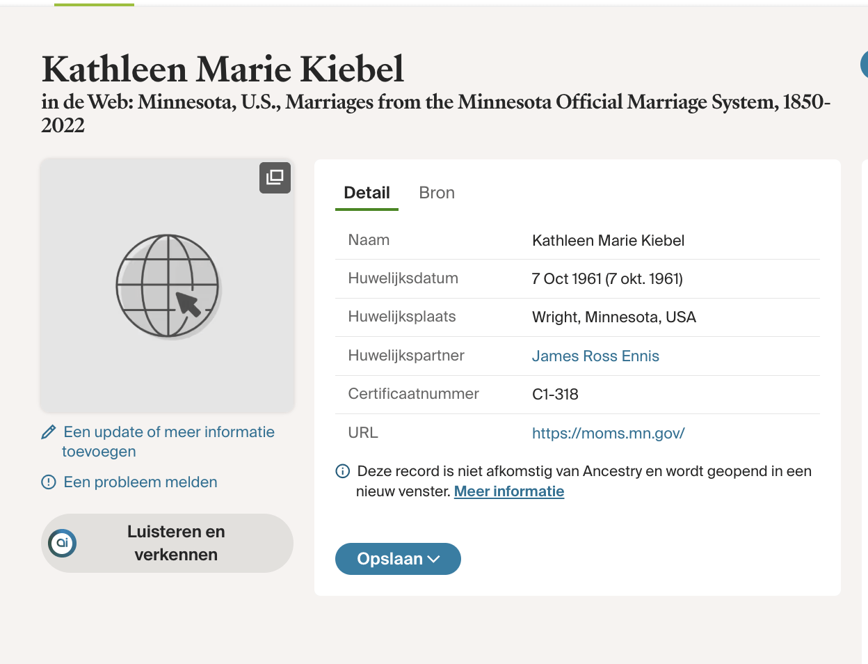Open the 'Meer informatie' link
868x664 pixels.
pyautogui.click(x=509, y=491)
